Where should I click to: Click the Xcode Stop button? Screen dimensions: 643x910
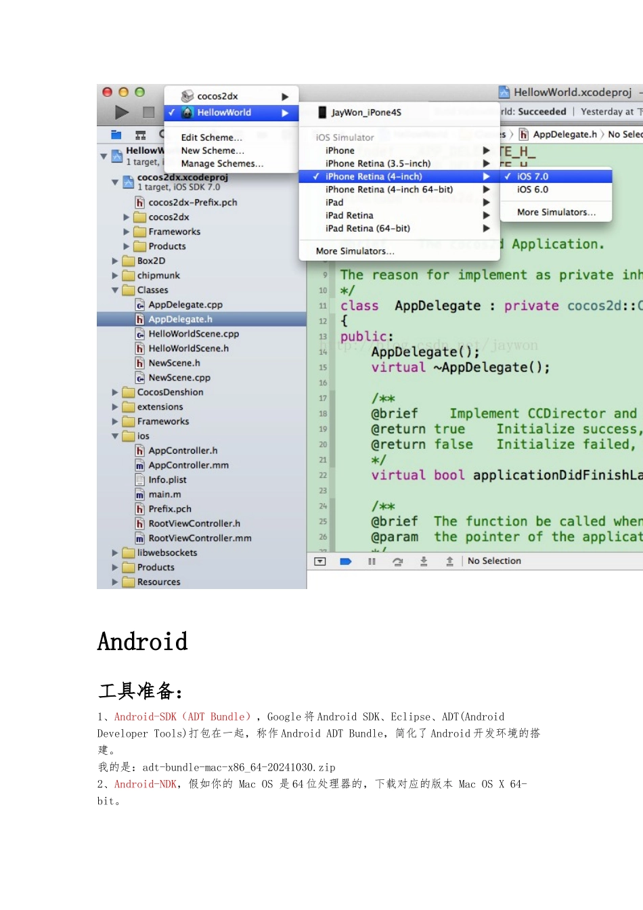tap(149, 112)
